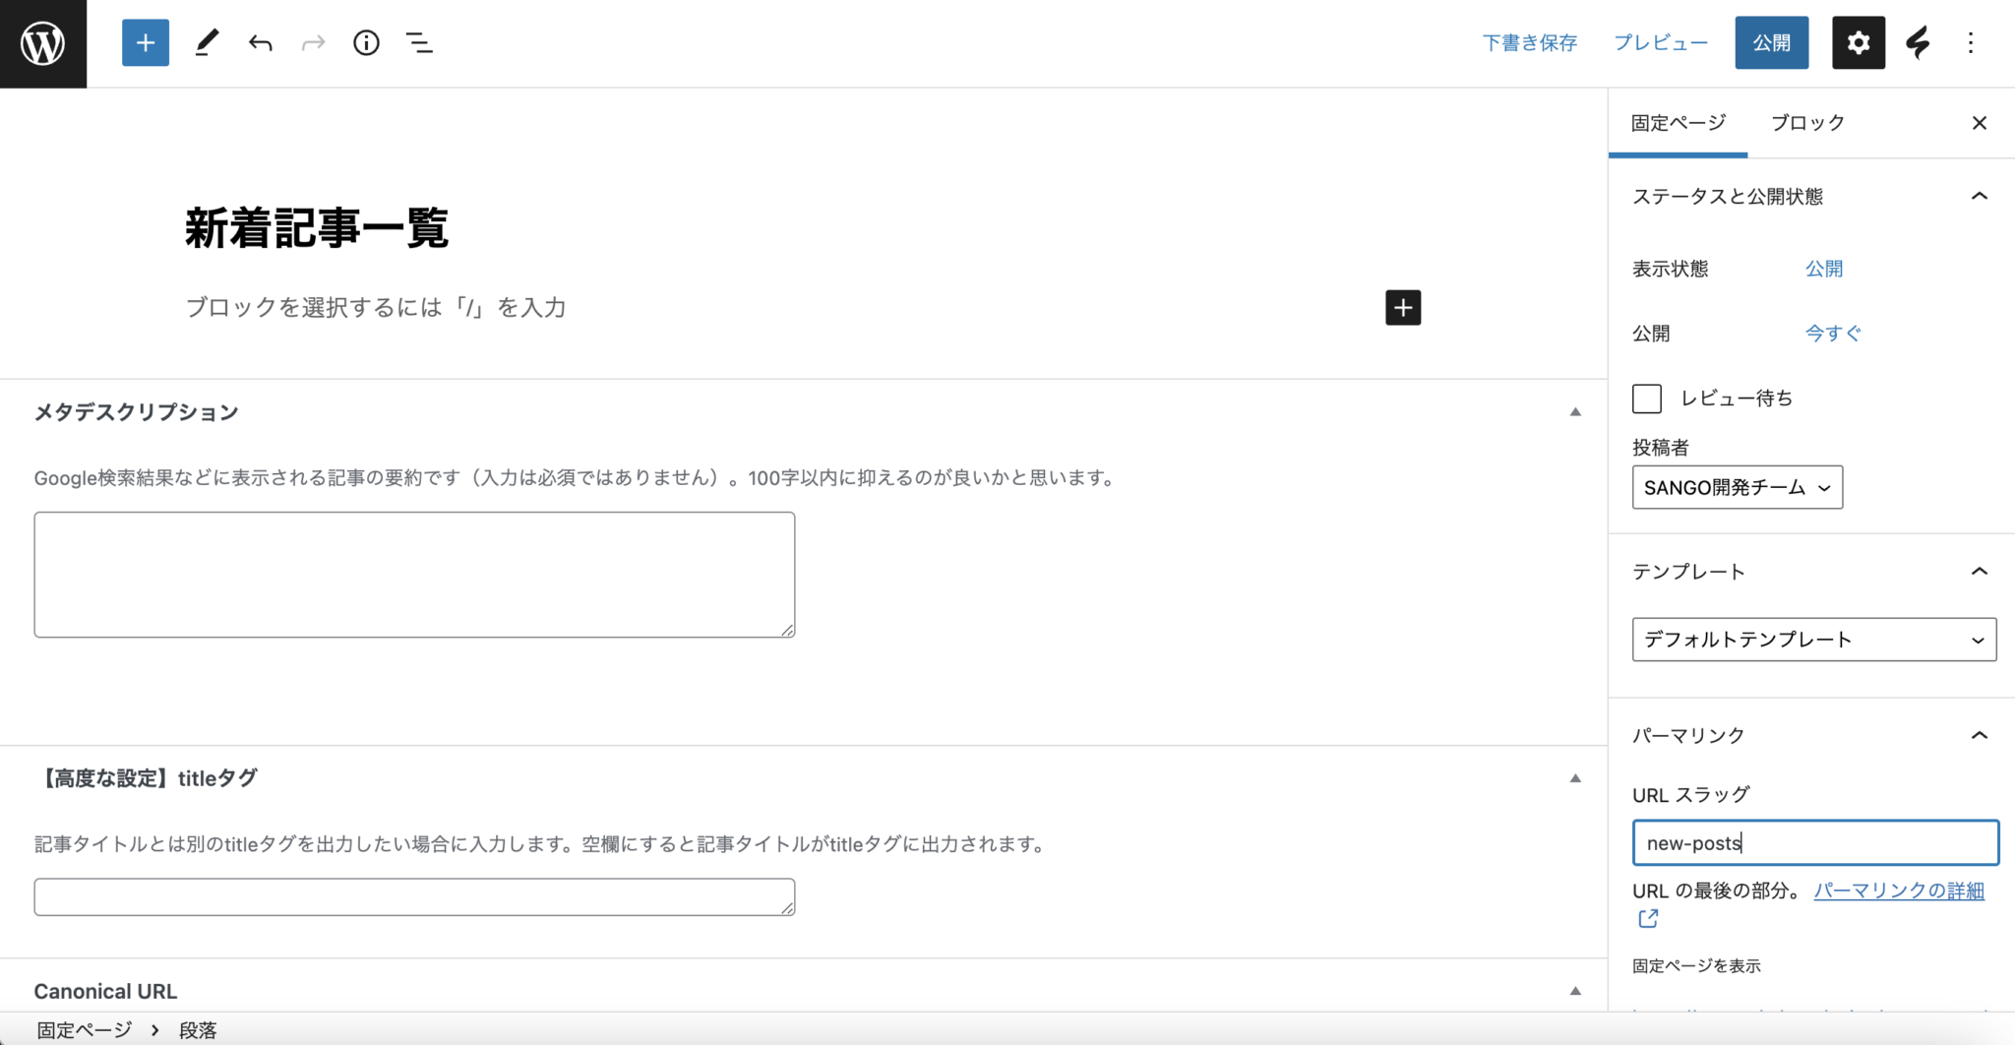2015x1045 pixels.
Task: Open the three-dot options menu
Action: [x=1971, y=43]
